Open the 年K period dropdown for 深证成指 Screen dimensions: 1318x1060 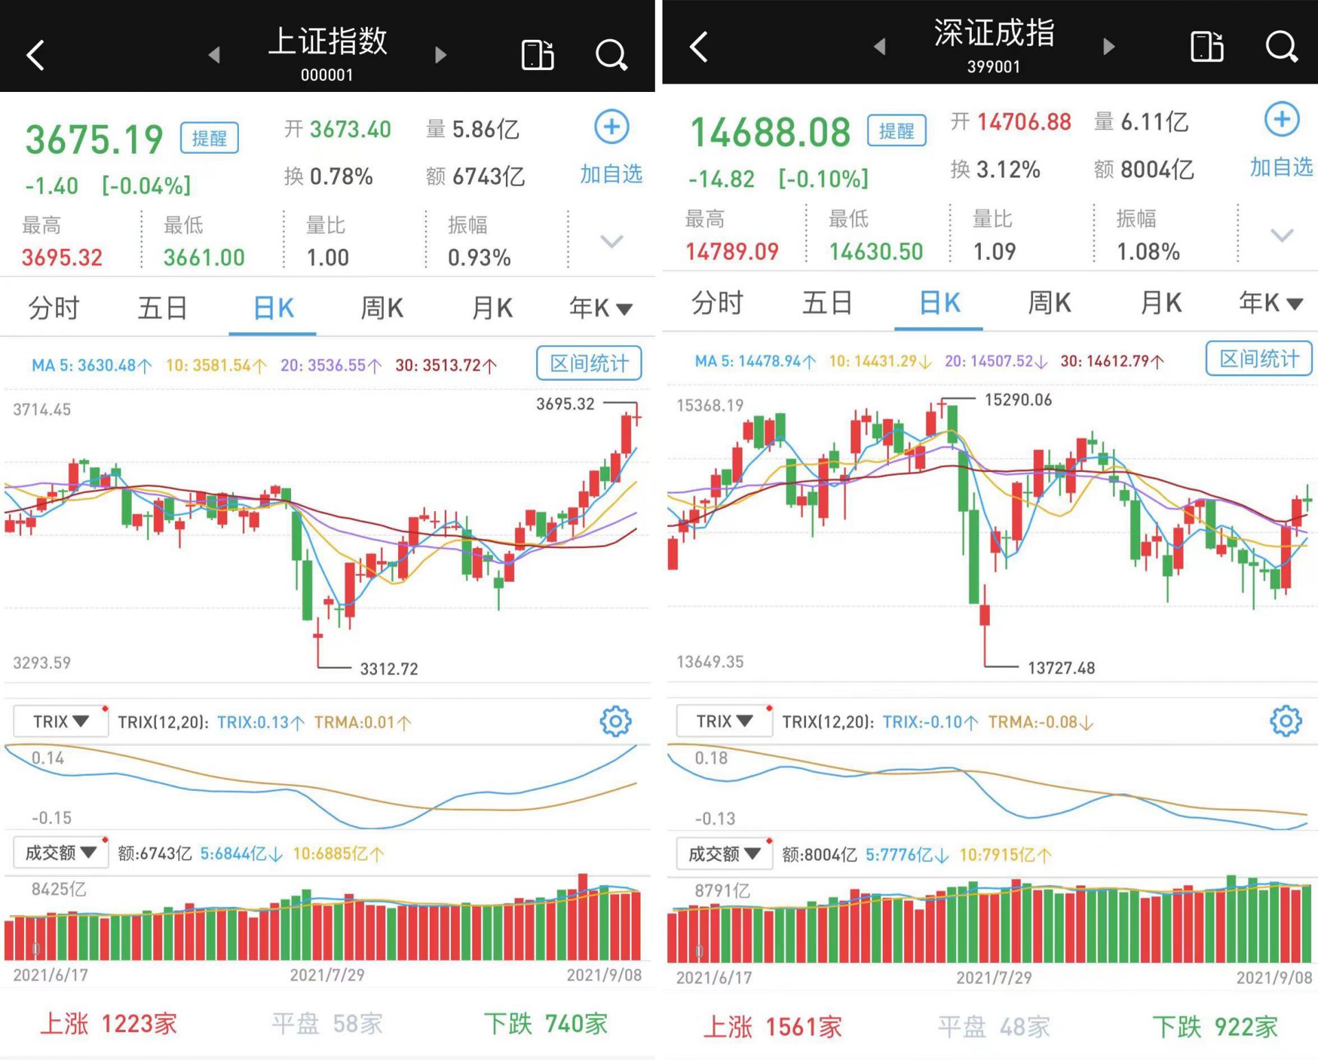1271,303
